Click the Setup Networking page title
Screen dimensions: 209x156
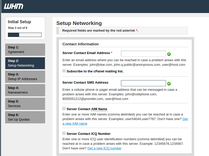click(x=79, y=23)
